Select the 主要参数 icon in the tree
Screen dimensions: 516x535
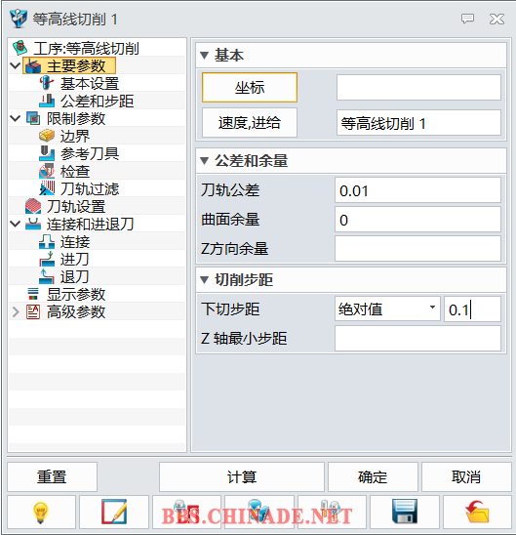(33, 65)
